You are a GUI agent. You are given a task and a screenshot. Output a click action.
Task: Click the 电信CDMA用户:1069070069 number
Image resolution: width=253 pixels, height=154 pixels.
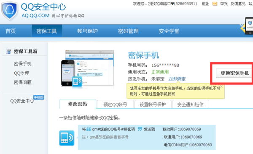coord(188,145)
